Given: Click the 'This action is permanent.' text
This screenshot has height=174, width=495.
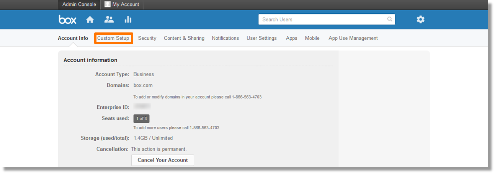Looking at the screenshot, I should (159, 149).
